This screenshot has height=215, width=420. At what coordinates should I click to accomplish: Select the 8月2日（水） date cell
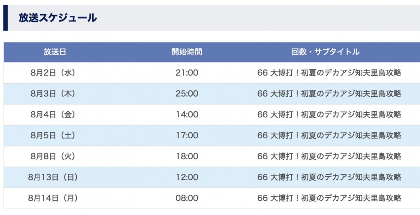click(x=53, y=73)
